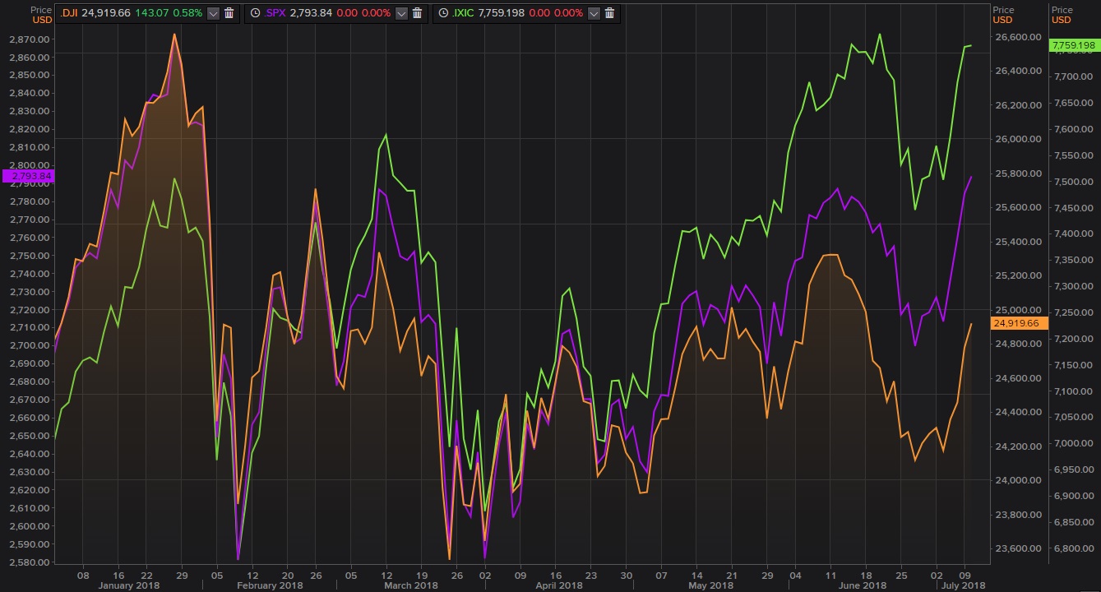Click the 7,250.00 far-right axis value
Viewport: 1101px width, 592px height.
pyautogui.click(x=1072, y=312)
